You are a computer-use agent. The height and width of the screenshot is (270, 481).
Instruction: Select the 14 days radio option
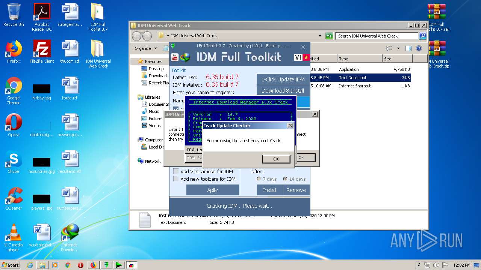285,179
